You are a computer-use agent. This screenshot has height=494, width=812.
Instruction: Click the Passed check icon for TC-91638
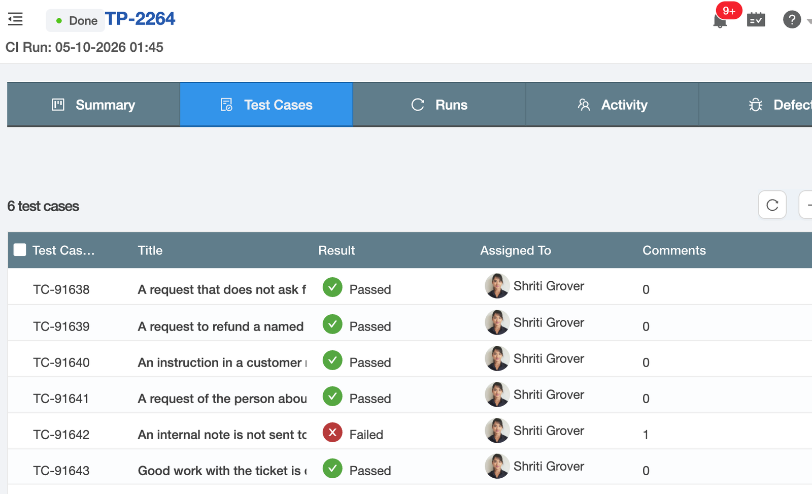click(x=332, y=287)
